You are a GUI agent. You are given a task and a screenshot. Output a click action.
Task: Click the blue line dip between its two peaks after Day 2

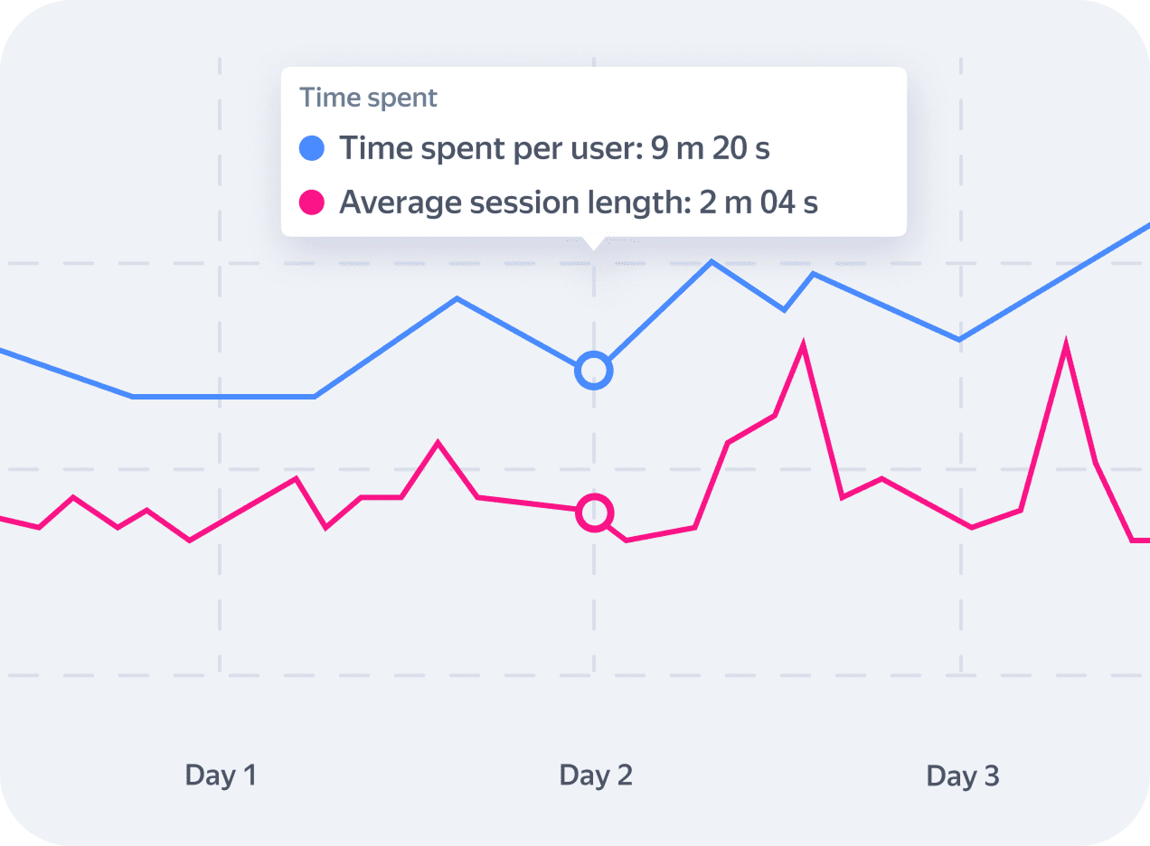click(x=784, y=310)
